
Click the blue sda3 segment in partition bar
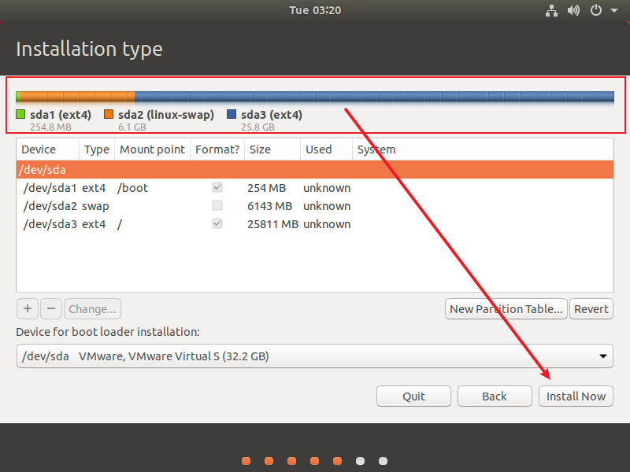[375, 96]
